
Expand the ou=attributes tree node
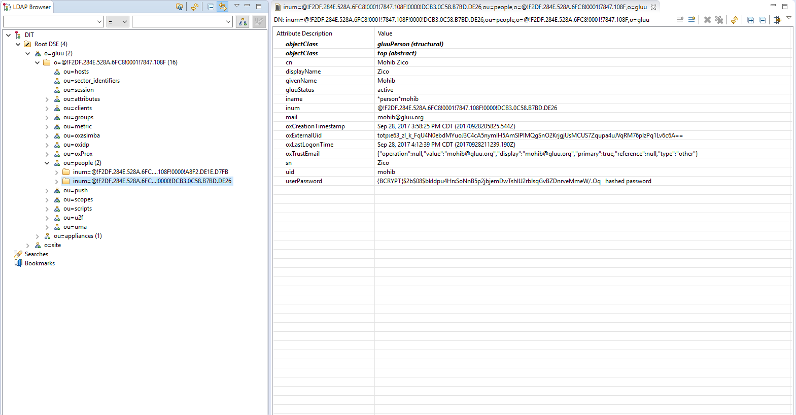click(x=47, y=99)
